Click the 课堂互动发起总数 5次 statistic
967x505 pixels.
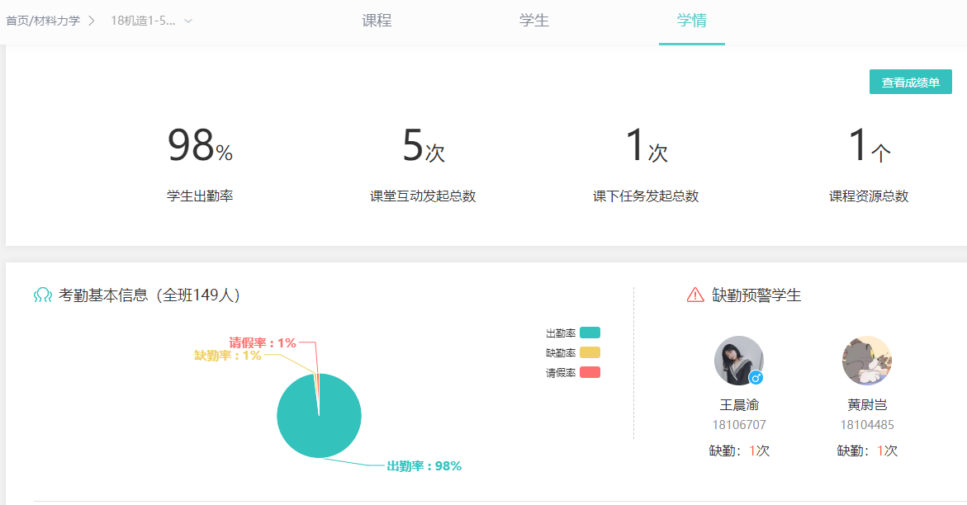pos(423,147)
